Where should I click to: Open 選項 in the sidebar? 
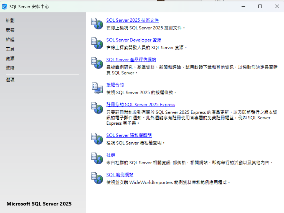[x=10, y=80]
